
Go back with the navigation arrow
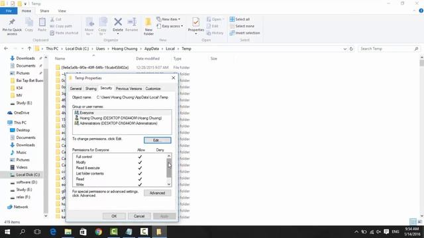point(6,48)
